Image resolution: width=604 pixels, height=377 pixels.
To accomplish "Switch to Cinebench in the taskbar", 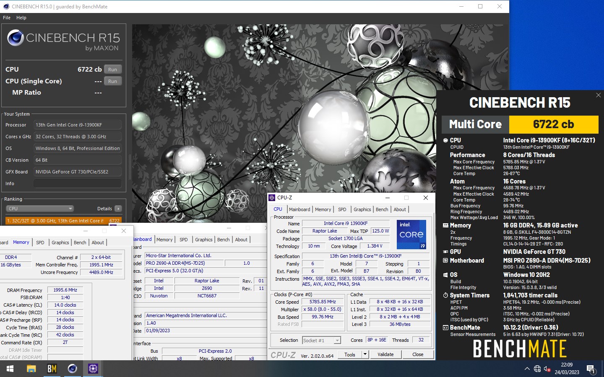I will pyautogui.click(x=73, y=369).
